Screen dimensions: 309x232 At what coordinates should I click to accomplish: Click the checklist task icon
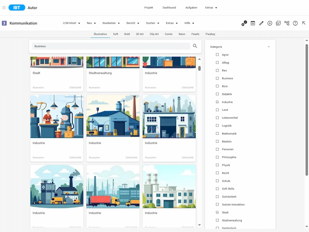click(278, 23)
